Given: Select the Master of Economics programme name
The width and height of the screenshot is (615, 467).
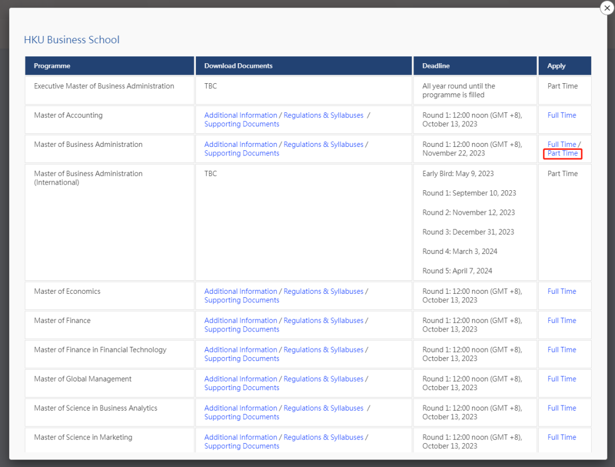Looking at the screenshot, I should click(x=67, y=292).
